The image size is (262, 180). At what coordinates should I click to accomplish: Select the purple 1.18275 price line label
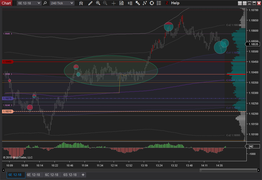(7, 98)
